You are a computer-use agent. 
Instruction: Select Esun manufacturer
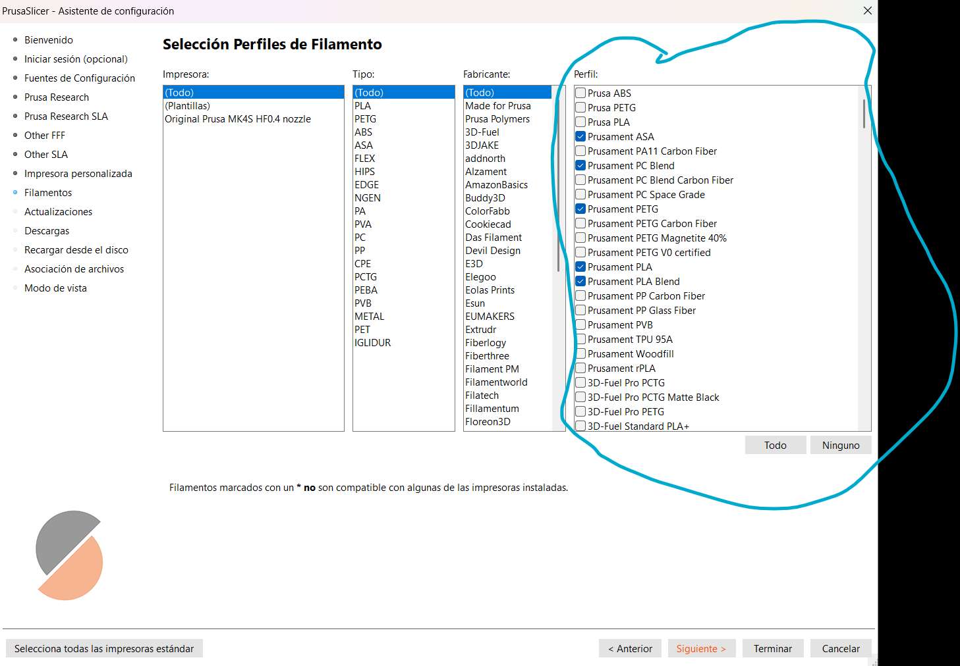[508, 303]
